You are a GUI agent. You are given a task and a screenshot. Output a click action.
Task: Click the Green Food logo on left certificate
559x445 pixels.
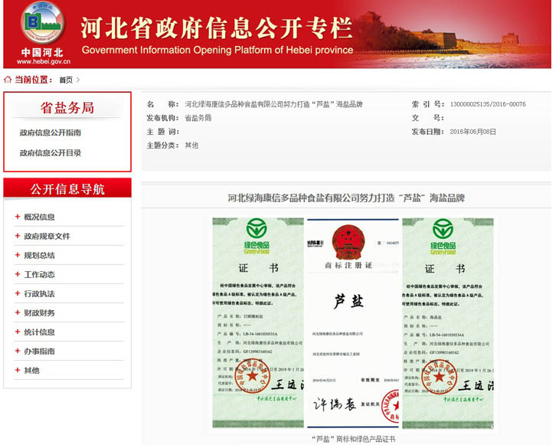coord(257,236)
